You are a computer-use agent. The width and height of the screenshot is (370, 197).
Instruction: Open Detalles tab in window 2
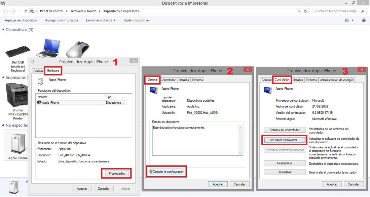pyautogui.click(x=184, y=80)
